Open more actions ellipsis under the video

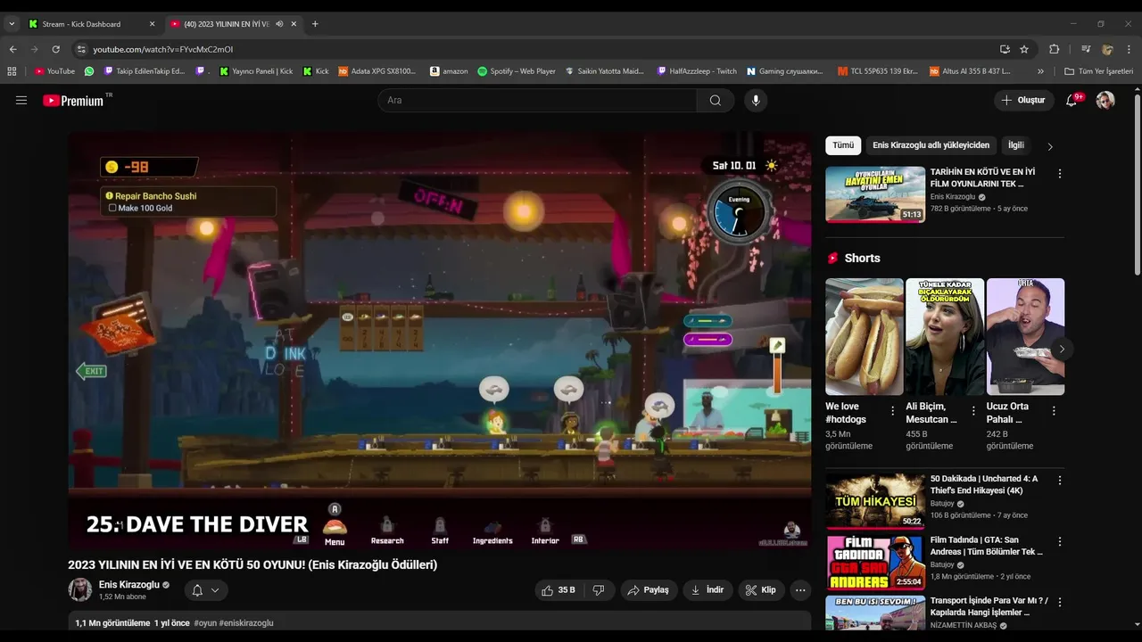(800, 590)
